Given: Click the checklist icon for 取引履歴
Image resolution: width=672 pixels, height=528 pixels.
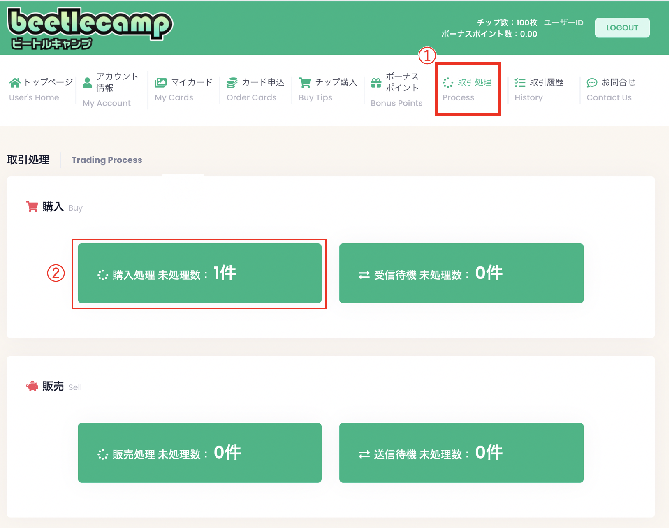Looking at the screenshot, I should [520, 83].
